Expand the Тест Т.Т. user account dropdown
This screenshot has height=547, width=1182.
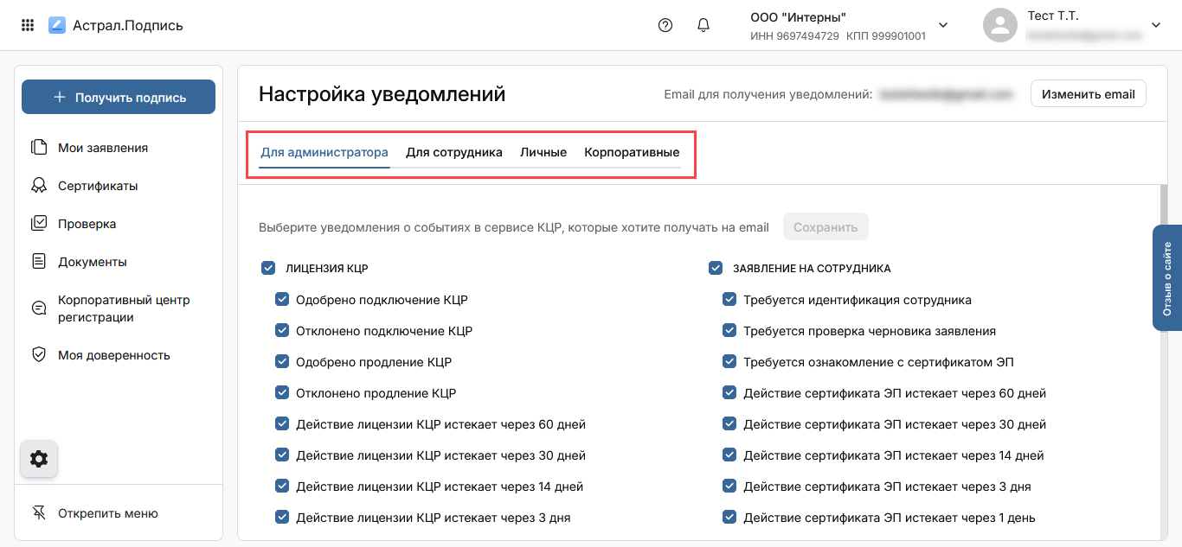pyautogui.click(x=1155, y=25)
